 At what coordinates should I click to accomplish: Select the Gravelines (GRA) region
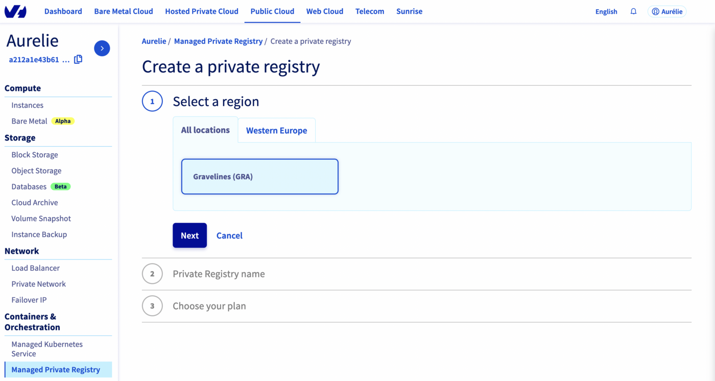pos(259,176)
